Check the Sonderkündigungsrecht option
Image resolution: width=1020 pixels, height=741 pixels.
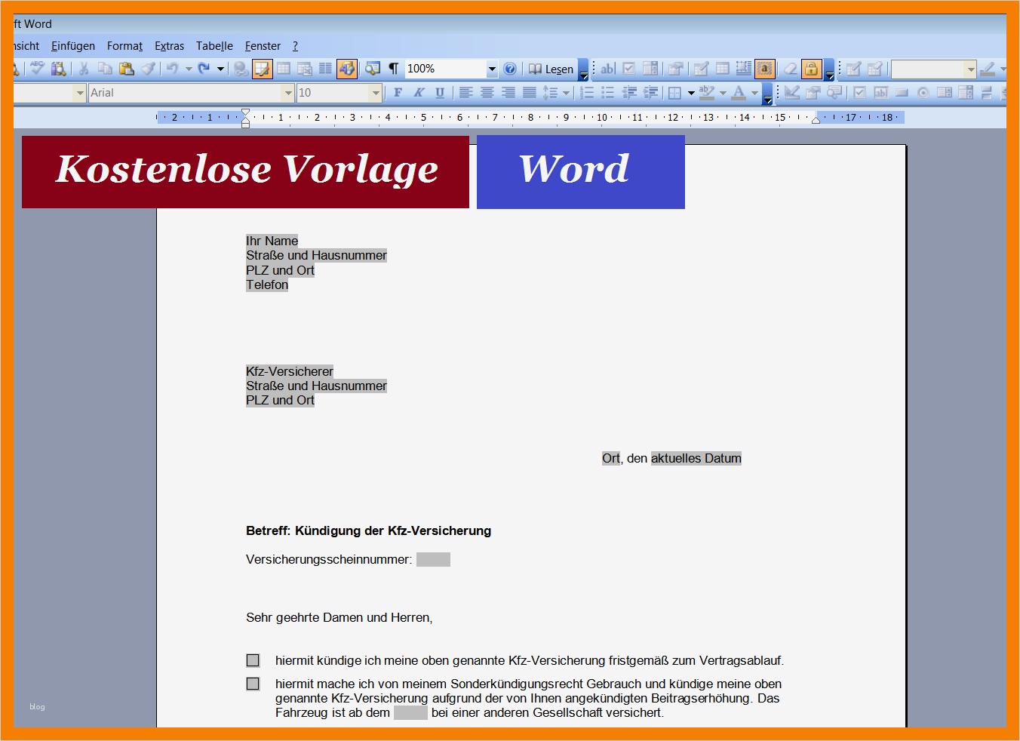pyautogui.click(x=252, y=684)
